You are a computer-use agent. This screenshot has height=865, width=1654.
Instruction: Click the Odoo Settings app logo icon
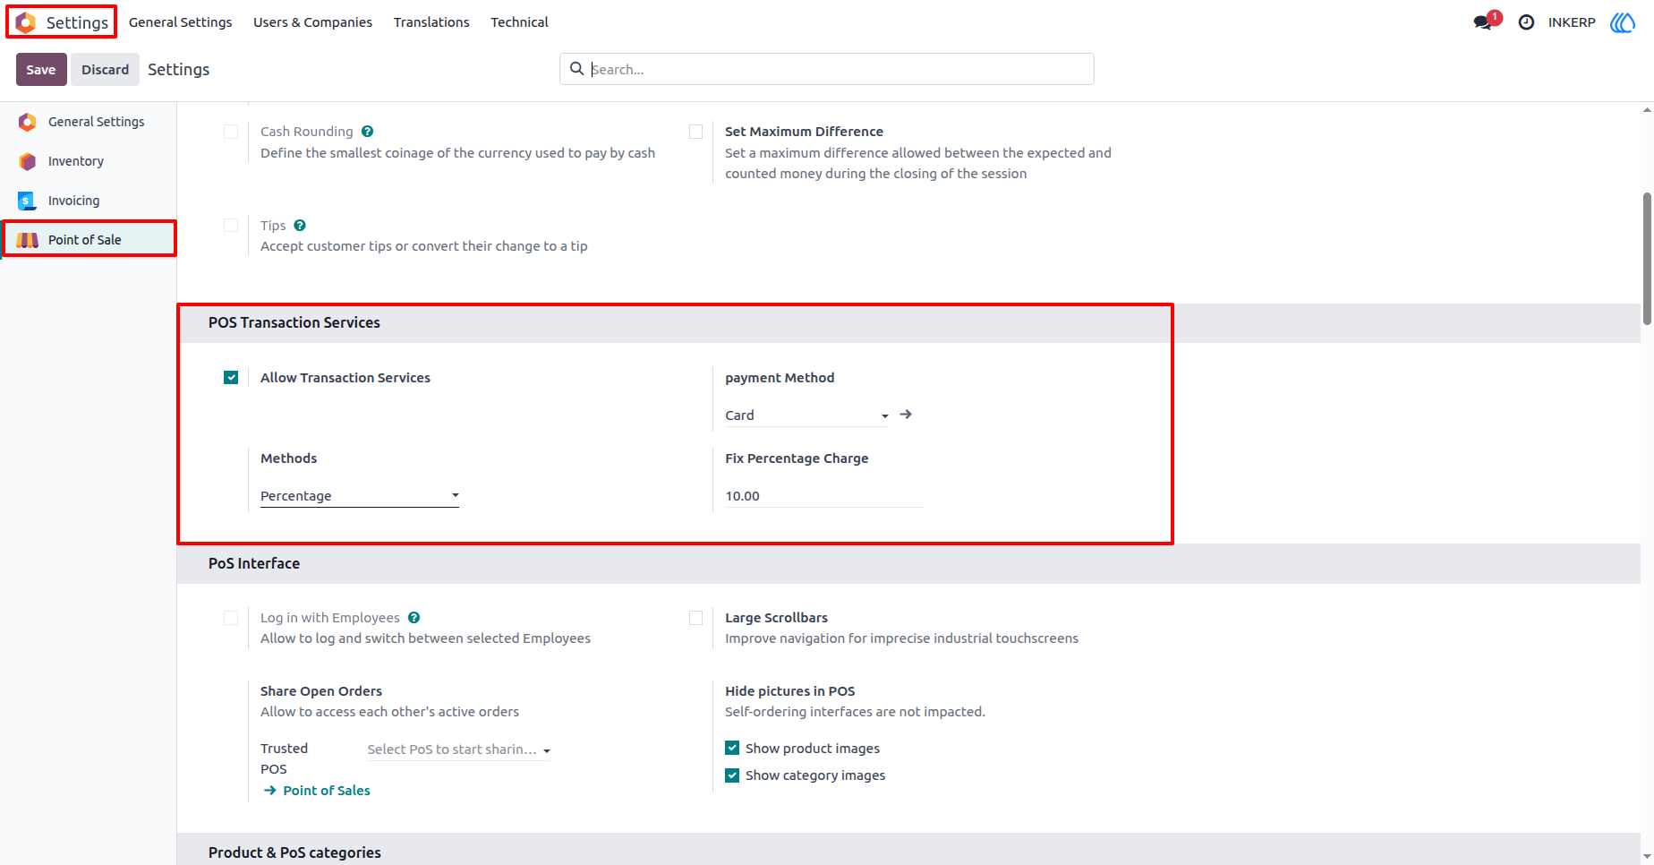pos(26,22)
